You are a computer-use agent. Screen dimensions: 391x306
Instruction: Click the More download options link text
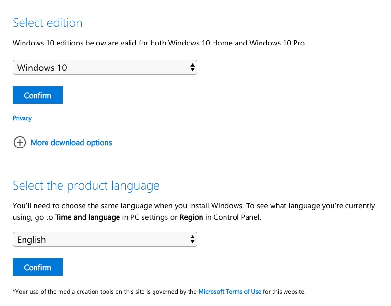pos(71,142)
